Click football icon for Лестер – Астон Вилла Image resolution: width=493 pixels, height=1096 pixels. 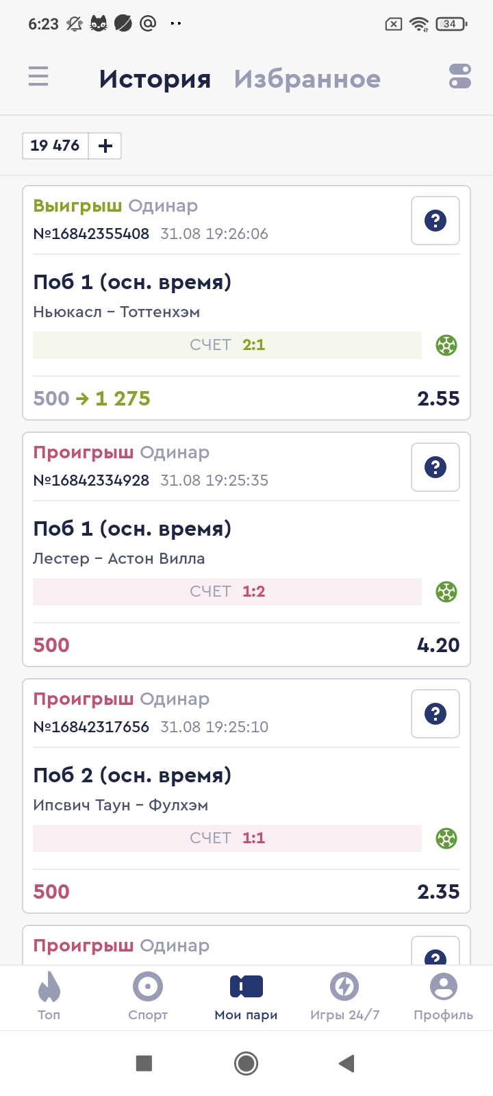coord(446,592)
